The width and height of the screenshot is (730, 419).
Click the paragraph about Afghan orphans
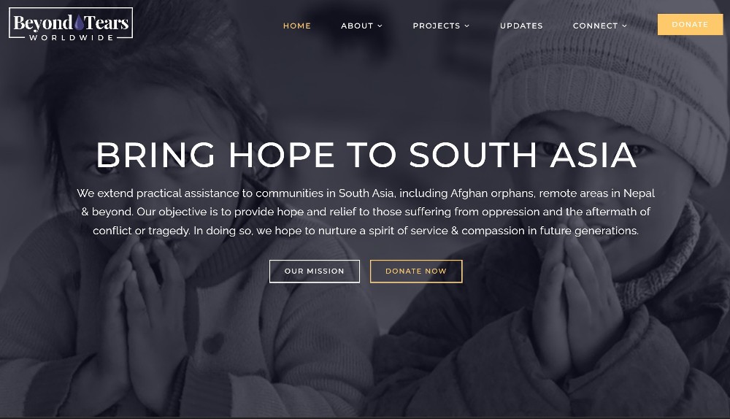tap(366, 212)
